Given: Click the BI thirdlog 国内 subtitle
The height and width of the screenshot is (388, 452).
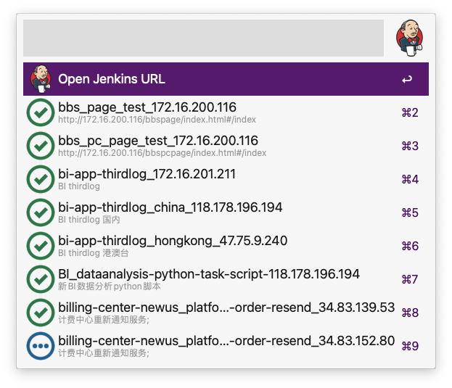Looking at the screenshot, I should click(89, 220).
